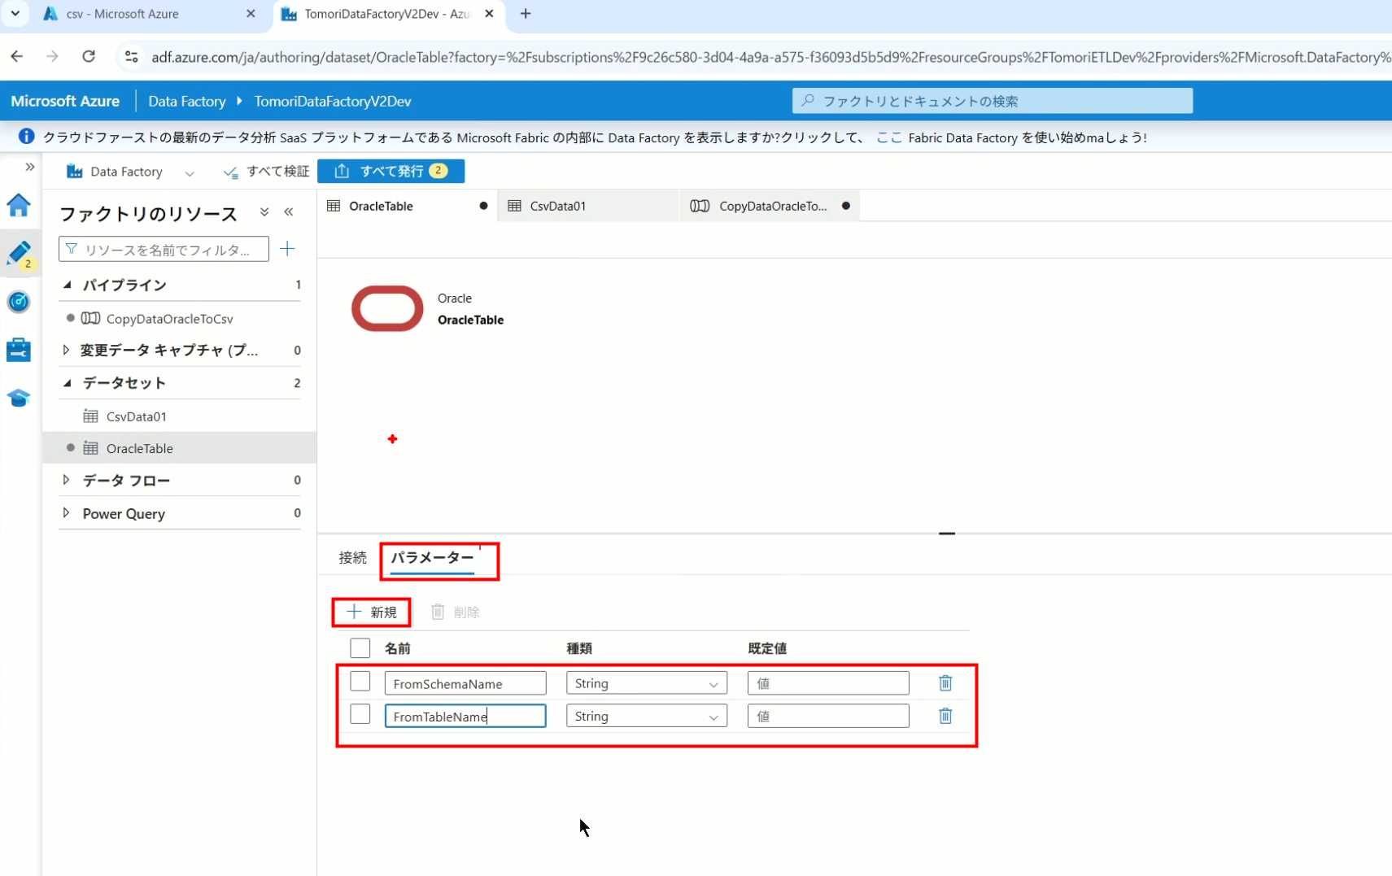1392x876 pixels.
Task: Check the FromTableName row checkbox
Action: pyautogui.click(x=360, y=714)
